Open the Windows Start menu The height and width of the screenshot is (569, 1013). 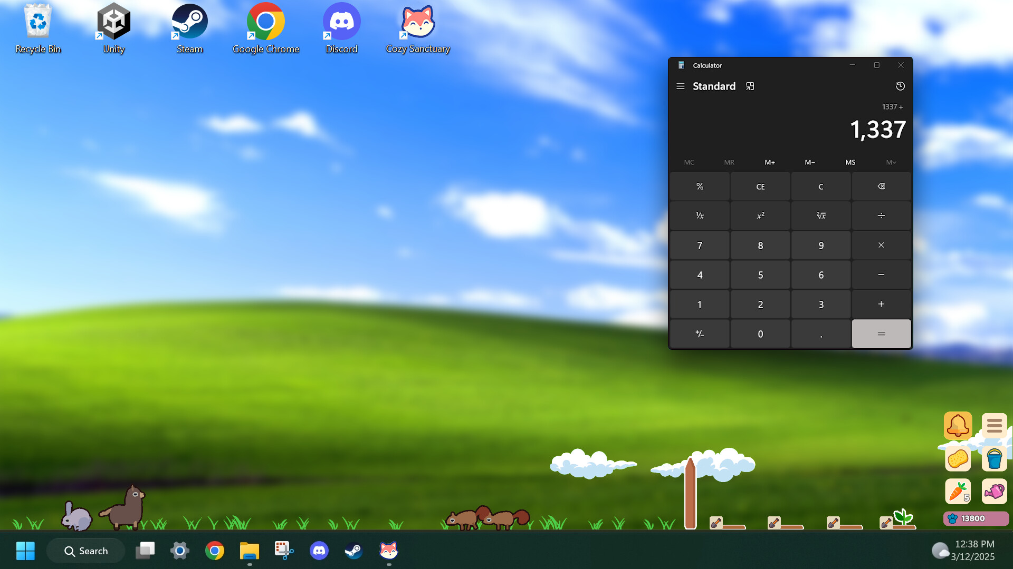(25, 550)
